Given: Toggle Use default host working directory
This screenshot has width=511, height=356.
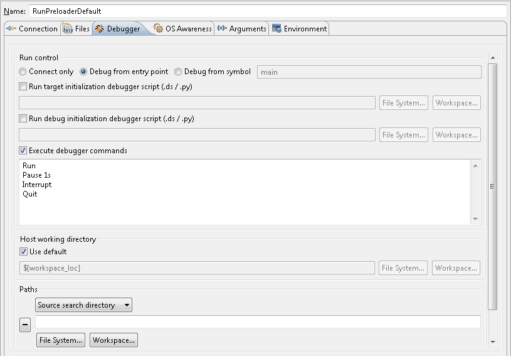Looking at the screenshot, I should pos(23,252).
